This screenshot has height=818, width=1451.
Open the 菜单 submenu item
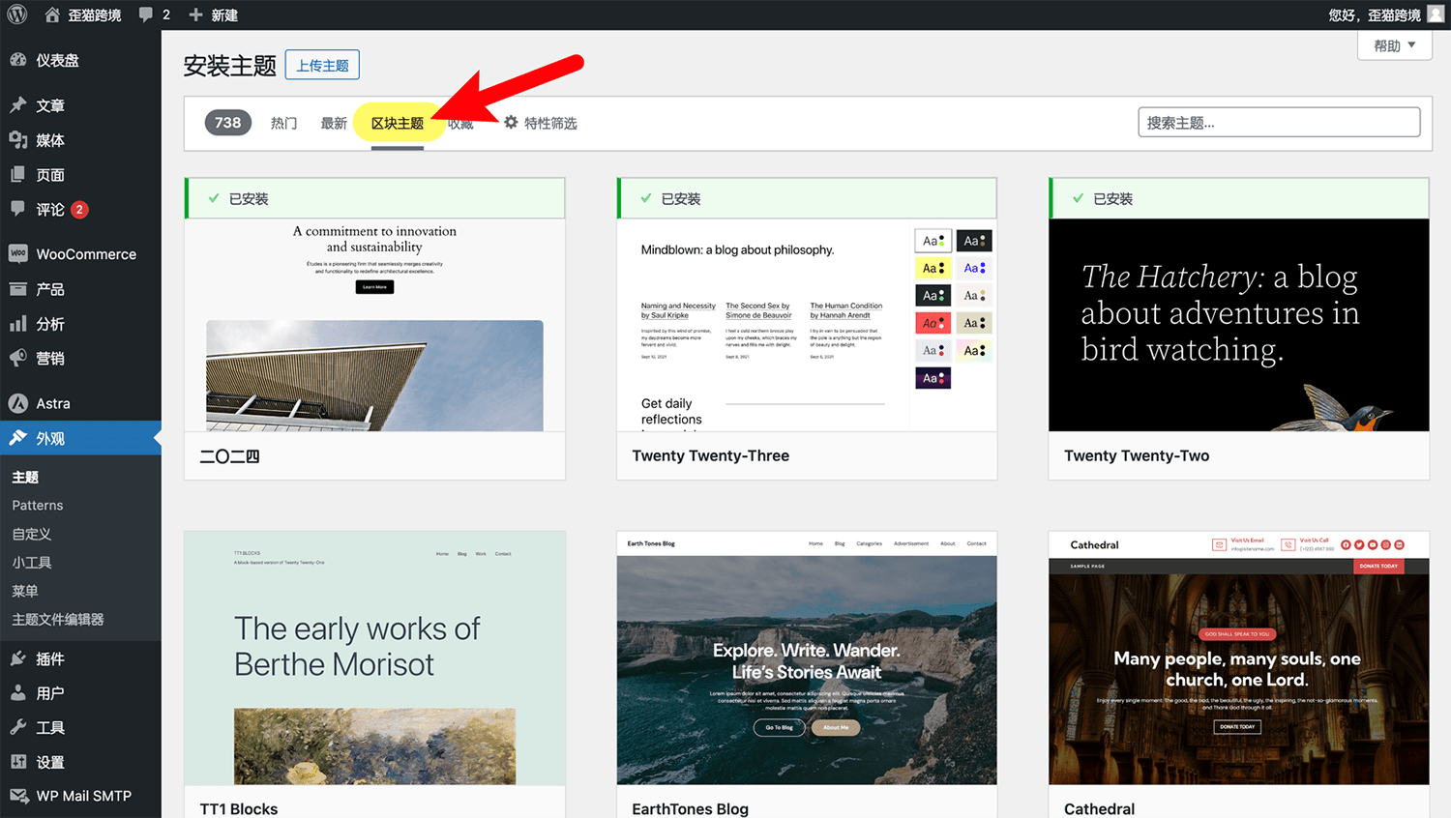25,591
